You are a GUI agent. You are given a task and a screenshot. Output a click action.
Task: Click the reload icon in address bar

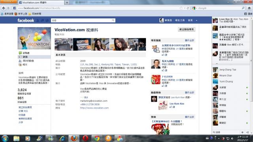point(188,8)
